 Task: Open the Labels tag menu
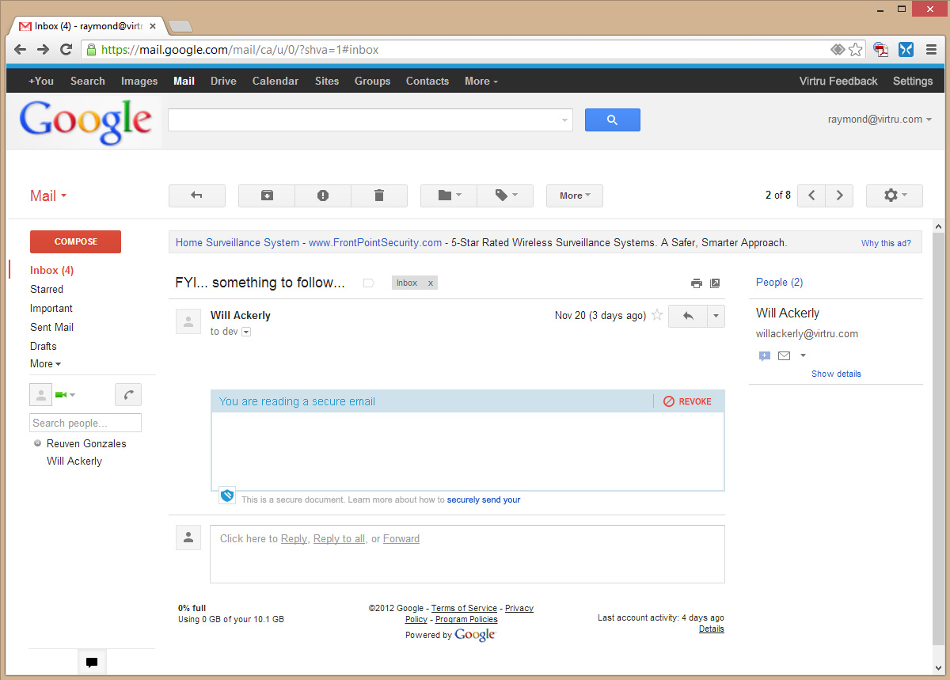(505, 196)
